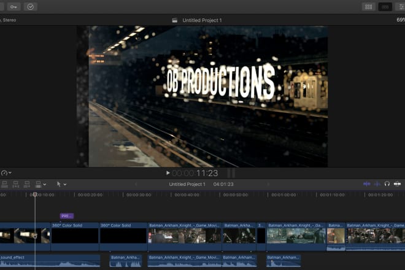Go back in timeline history

[136, 184]
